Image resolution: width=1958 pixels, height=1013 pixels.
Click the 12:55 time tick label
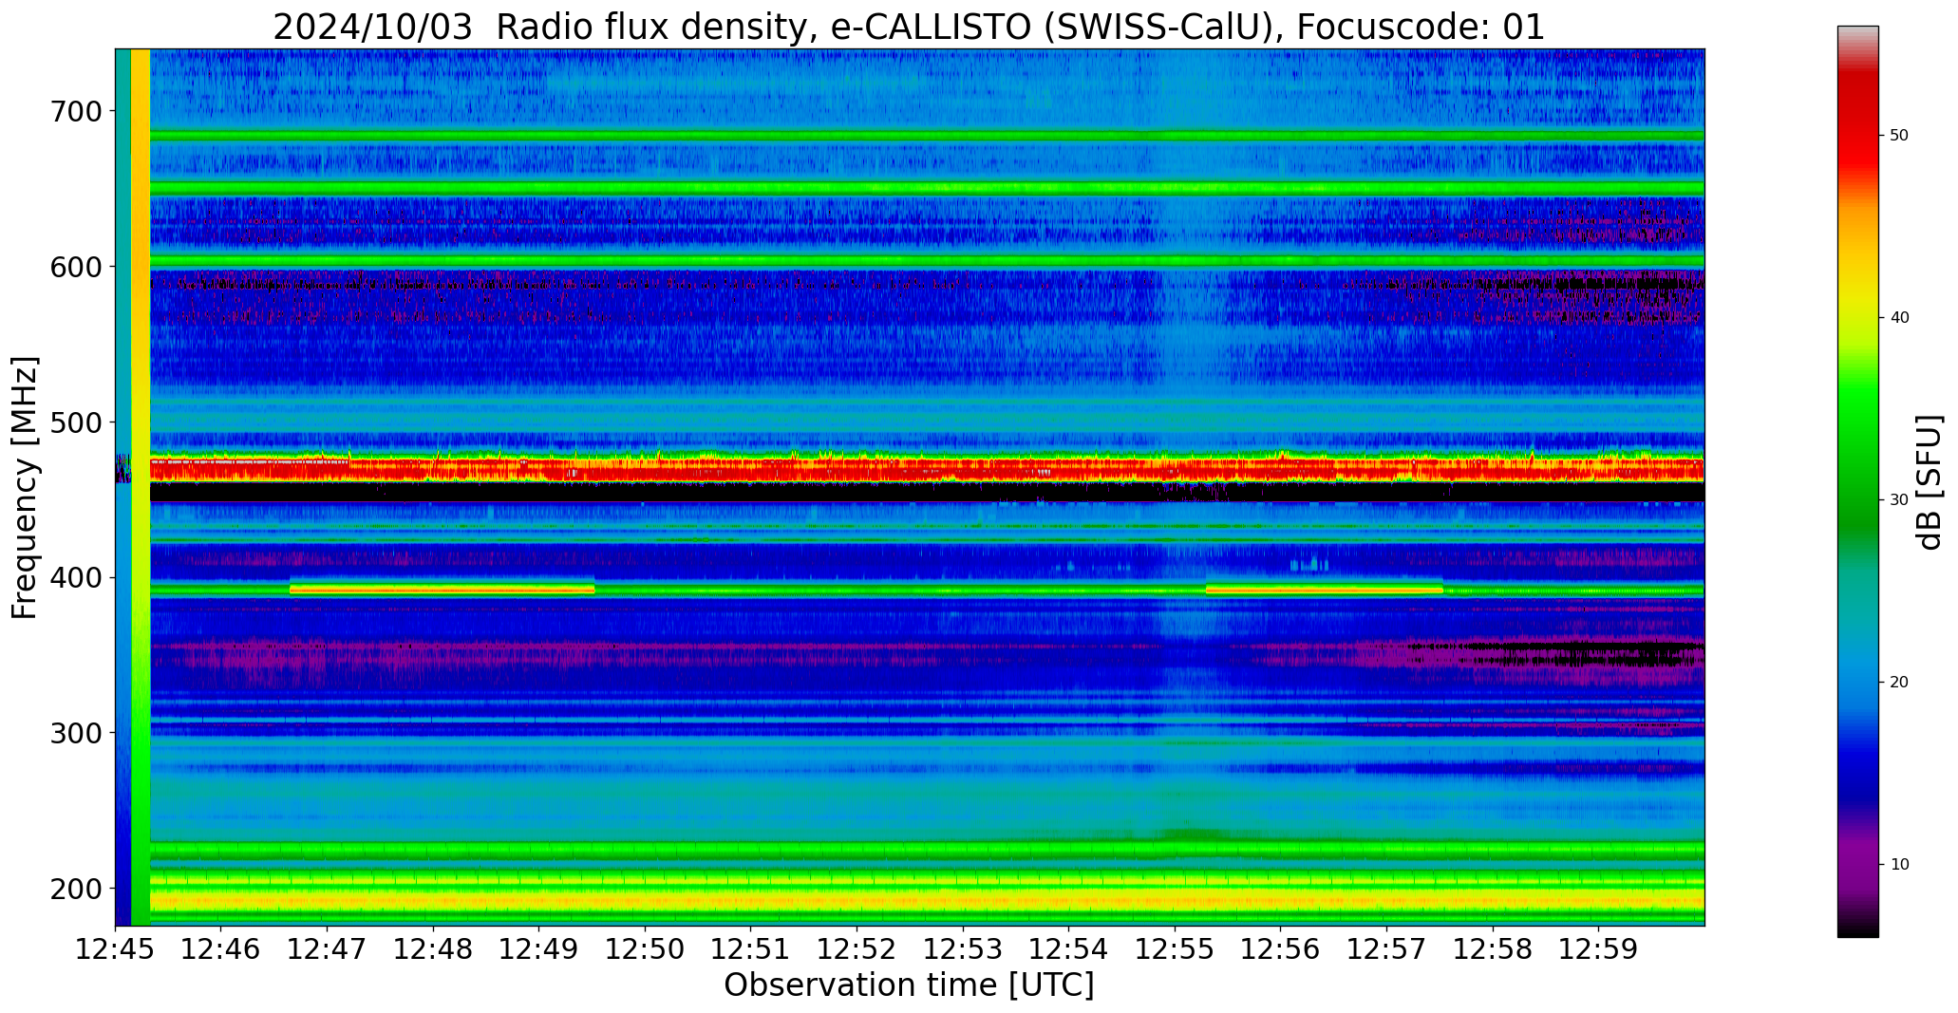tap(1175, 949)
